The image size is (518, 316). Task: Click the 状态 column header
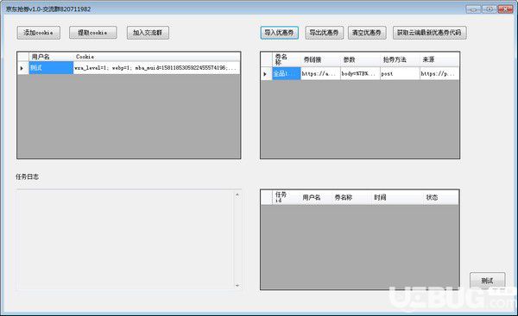(x=441, y=197)
